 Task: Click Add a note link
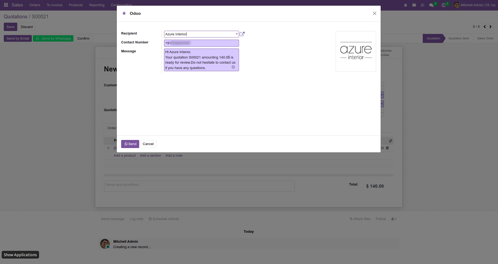pos(174,156)
